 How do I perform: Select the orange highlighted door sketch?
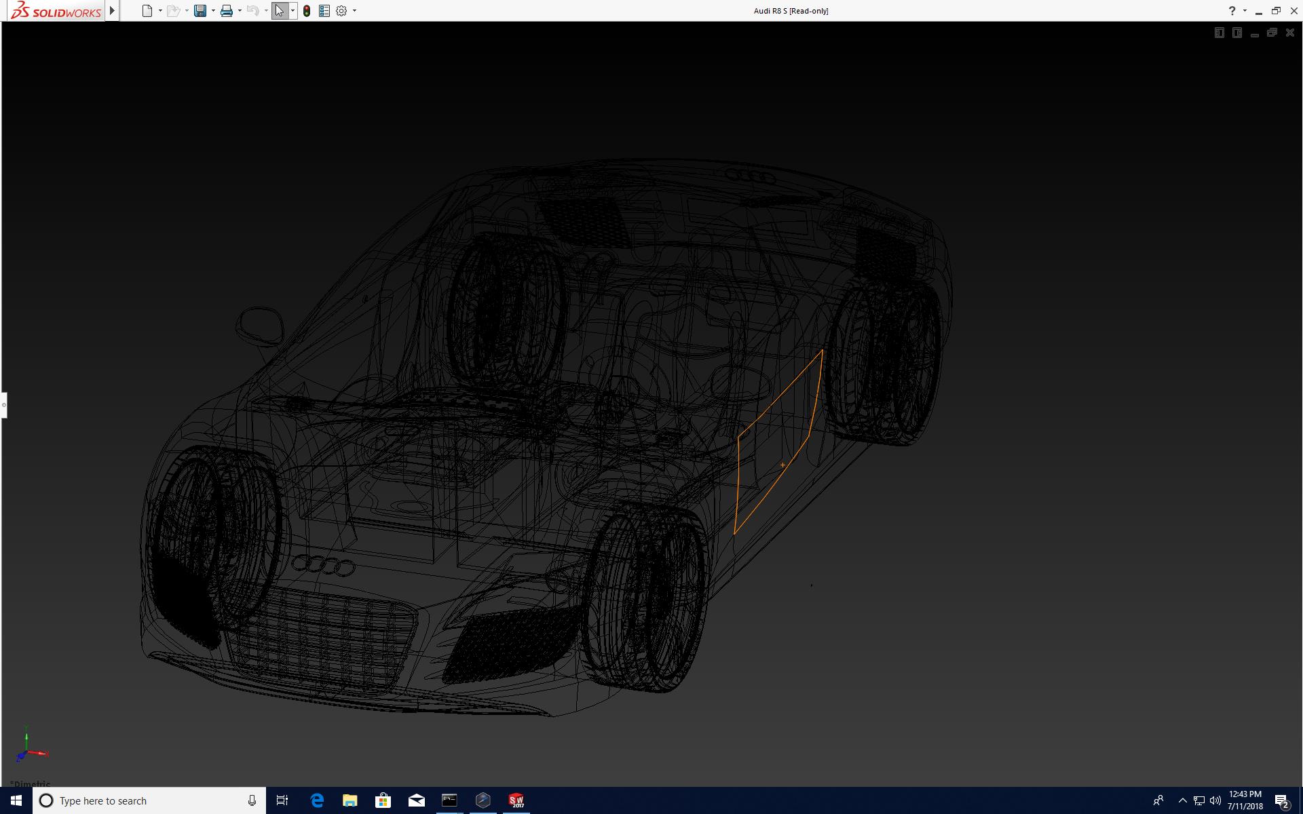[x=738, y=475]
